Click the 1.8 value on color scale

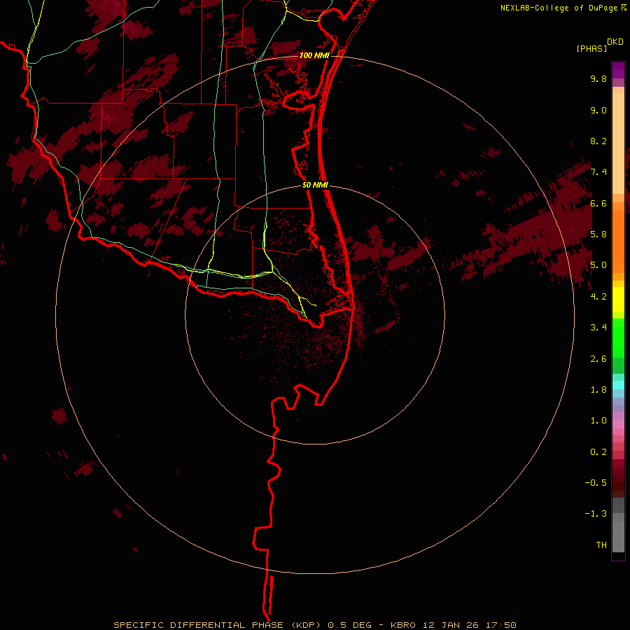[x=598, y=390]
